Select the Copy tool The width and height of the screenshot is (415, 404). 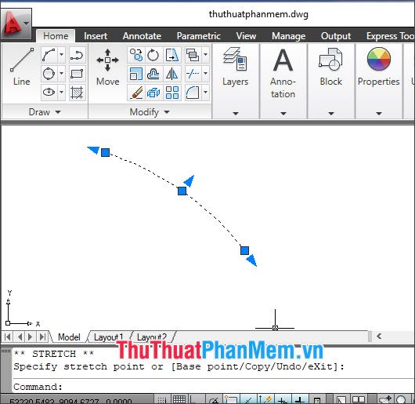[x=135, y=55]
